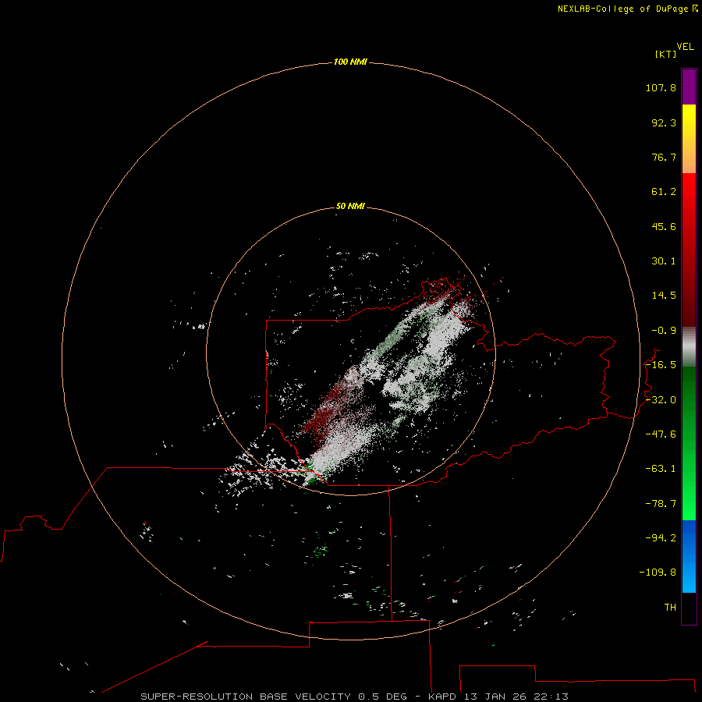
Task: Click the VEL legend title
Action: tap(685, 47)
